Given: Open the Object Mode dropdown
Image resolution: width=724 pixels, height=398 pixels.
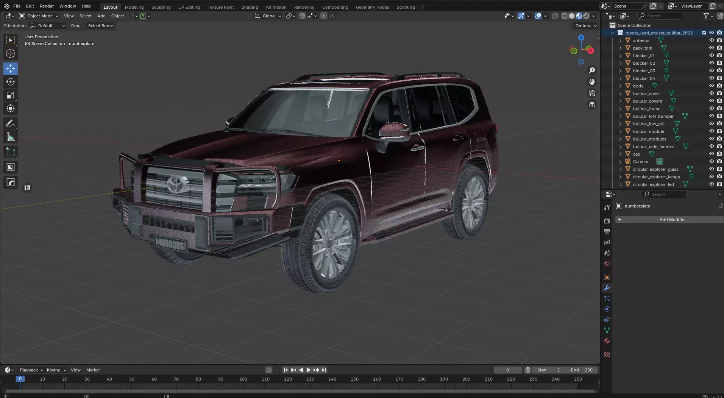Looking at the screenshot, I should point(39,16).
